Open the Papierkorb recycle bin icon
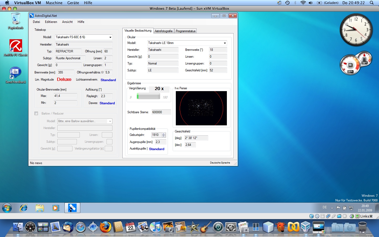This screenshot has width=379, height=237. click(16, 21)
